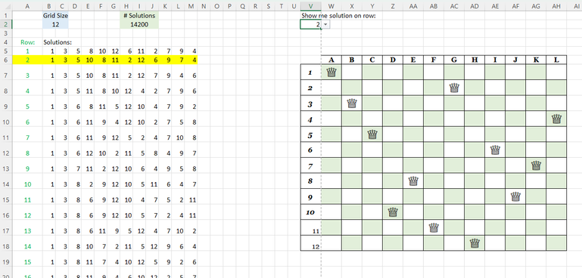Image resolution: width=582 pixels, height=278 pixels.
Task: Click the queen icon in chessboard row 2
Action: (454, 88)
